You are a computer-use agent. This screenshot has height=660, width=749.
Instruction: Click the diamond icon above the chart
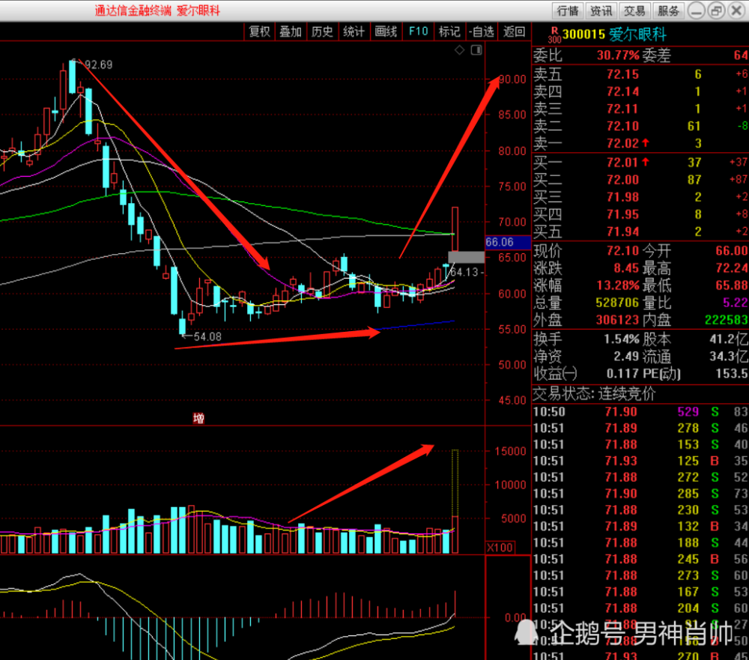pos(460,49)
